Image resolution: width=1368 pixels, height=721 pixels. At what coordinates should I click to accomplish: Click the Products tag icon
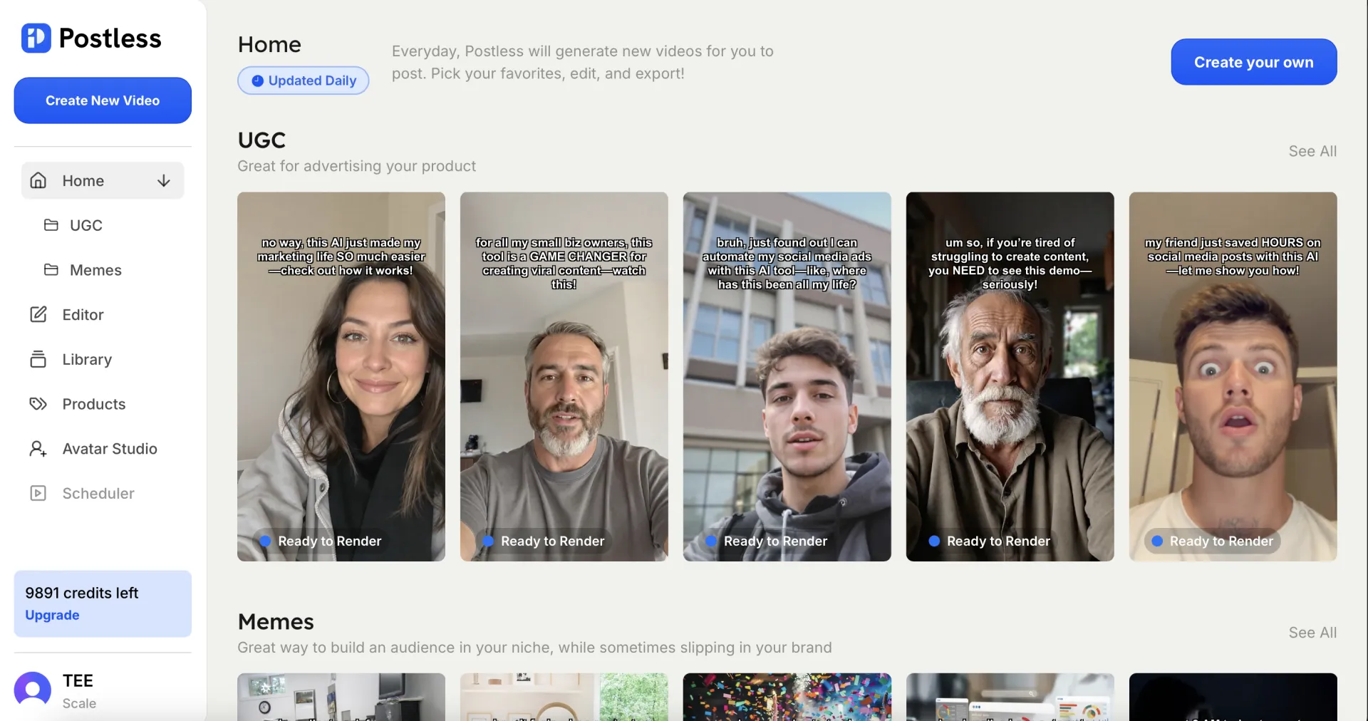[38, 404]
